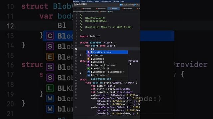Click the let height = rect.size.height line
Image resolution: width=213 pixels, height=119 pixels.
coord(112,92)
